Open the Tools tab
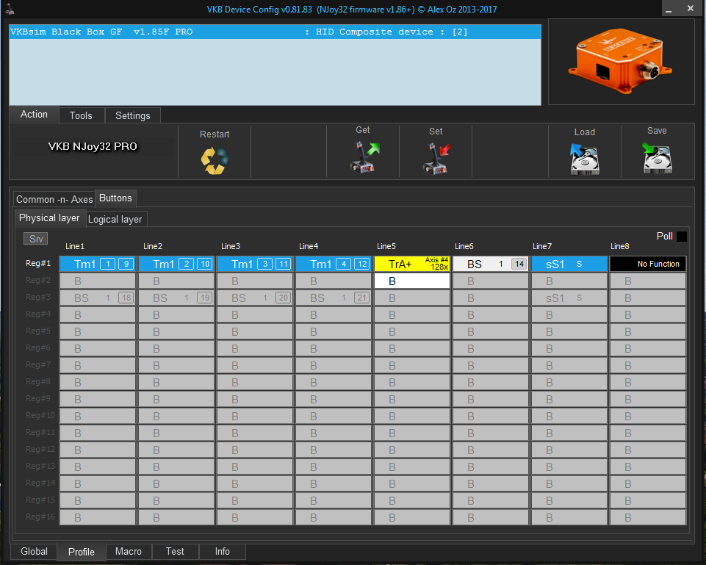 coord(81,115)
